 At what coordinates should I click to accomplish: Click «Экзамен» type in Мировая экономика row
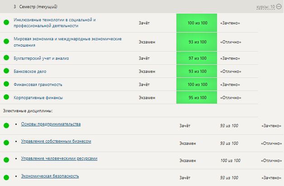(x=147, y=42)
